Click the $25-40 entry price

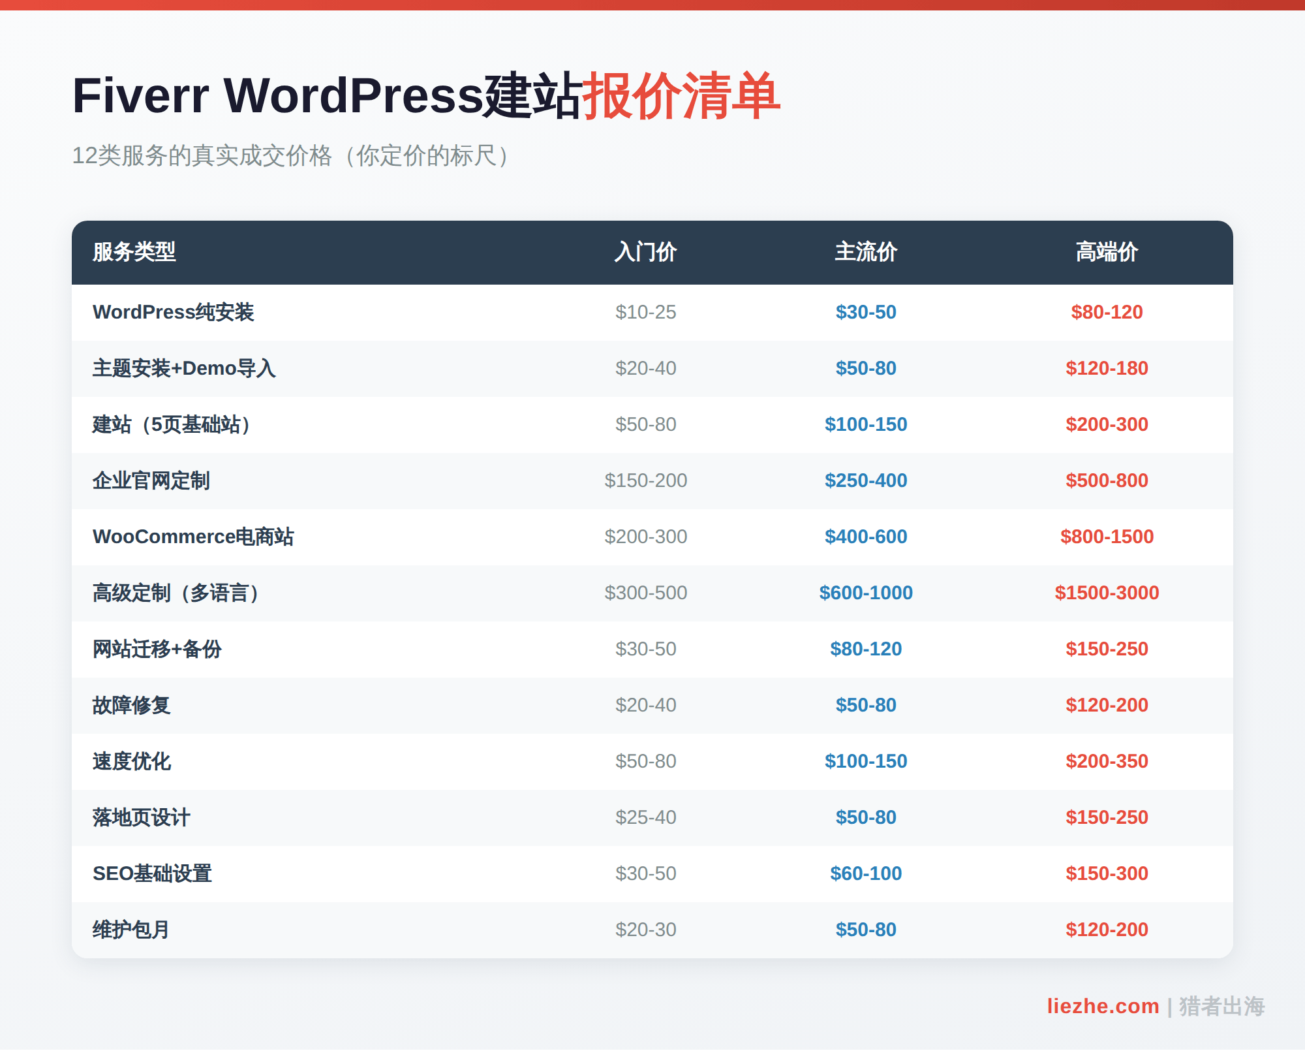(645, 817)
